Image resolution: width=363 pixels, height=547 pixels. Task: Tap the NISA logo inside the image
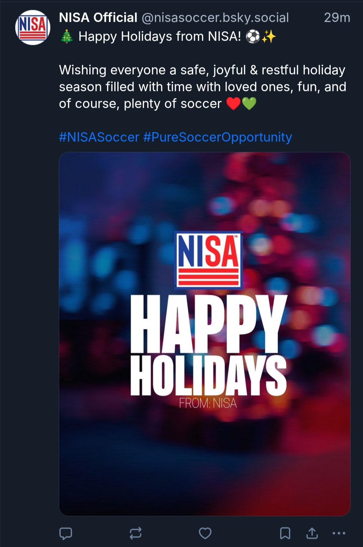209,260
